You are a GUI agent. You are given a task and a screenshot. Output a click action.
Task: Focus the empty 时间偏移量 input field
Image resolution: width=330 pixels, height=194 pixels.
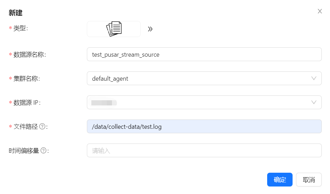click(x=204, y=150)
